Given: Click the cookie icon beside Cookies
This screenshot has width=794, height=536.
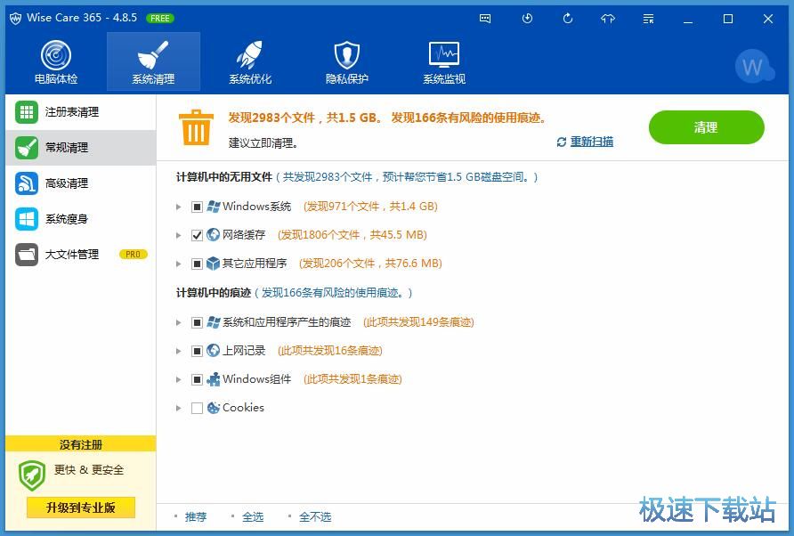Looking at the screenshot, I should click(213, 407).
